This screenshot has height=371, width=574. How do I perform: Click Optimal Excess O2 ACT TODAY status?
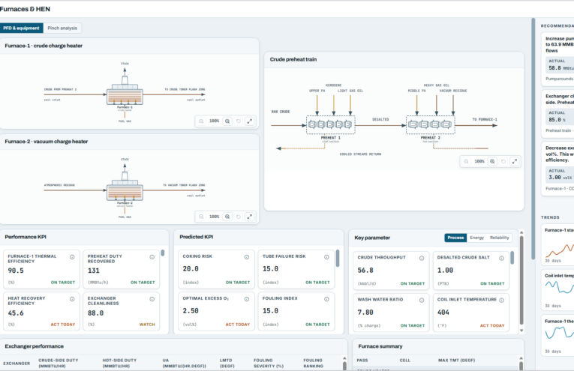click(238, 325)
